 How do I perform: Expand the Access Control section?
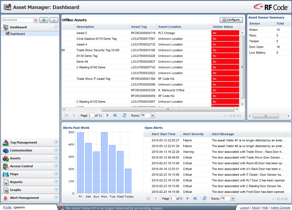pos(56,166)
